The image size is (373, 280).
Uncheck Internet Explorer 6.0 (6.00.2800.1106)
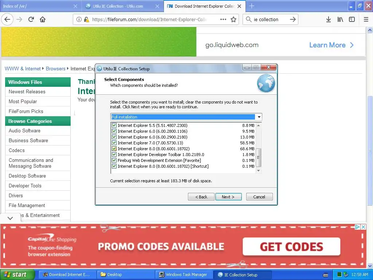click(114, 131)
